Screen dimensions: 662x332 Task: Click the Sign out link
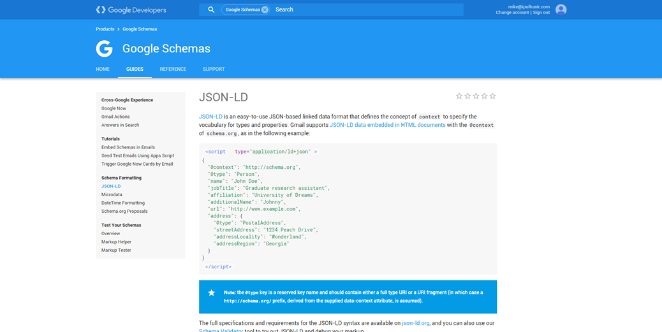tap(541, 13)
